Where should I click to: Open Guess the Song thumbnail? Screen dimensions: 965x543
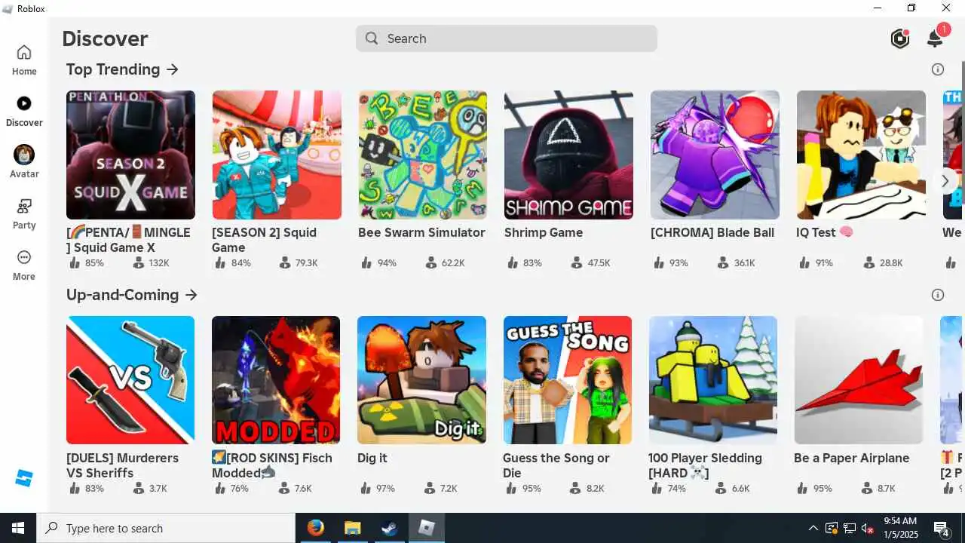[568, 380]
